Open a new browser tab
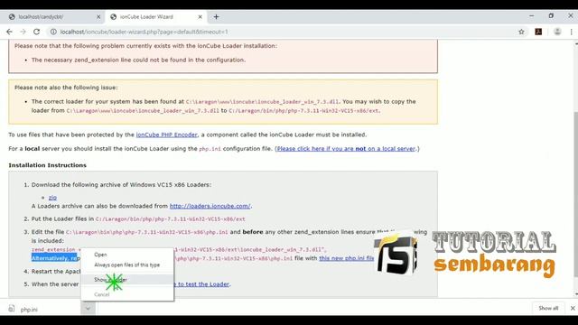 tap(217, 17)
